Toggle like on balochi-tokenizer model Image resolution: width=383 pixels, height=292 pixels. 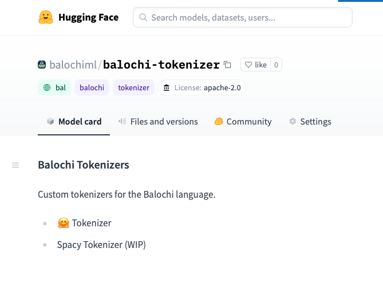point(255,65)
